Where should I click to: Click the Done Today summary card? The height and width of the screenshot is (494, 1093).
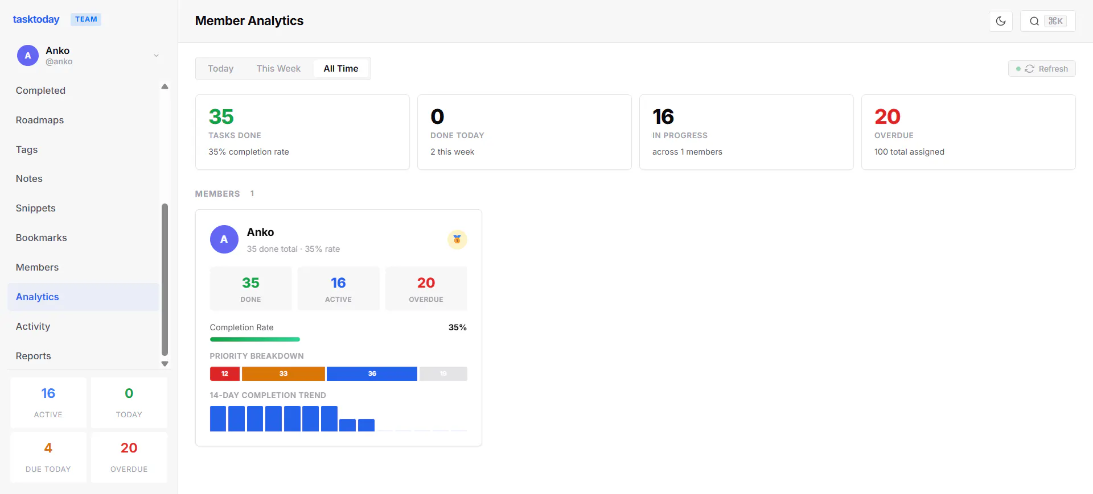tap(524, 132)
